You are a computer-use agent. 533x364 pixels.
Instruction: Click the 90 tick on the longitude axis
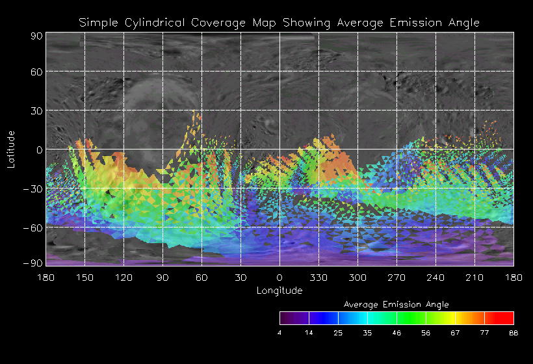point(162,278)
